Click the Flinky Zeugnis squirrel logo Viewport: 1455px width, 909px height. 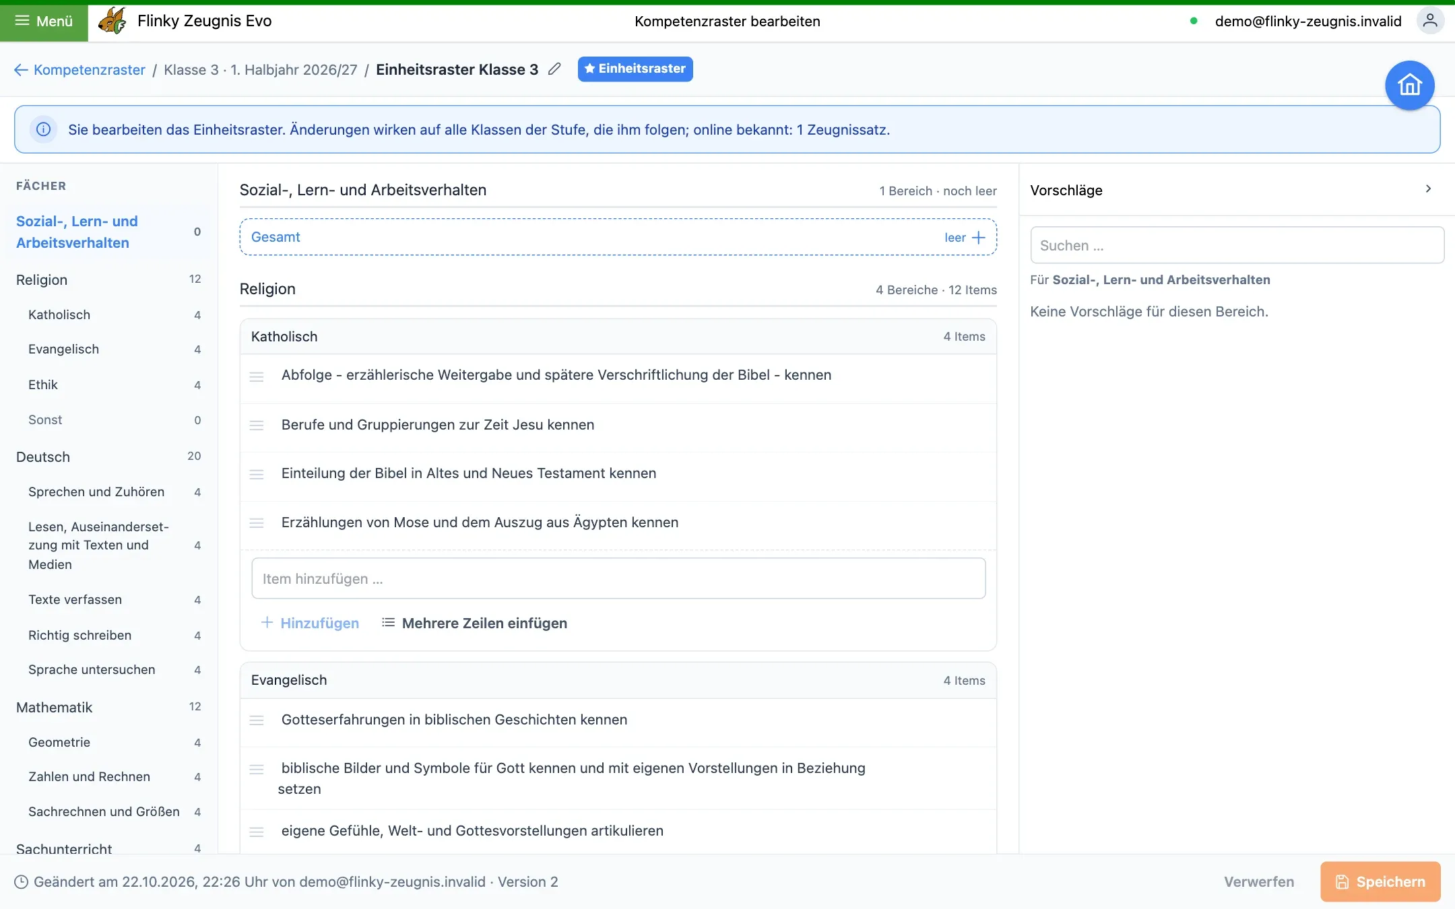coord(112,22)
